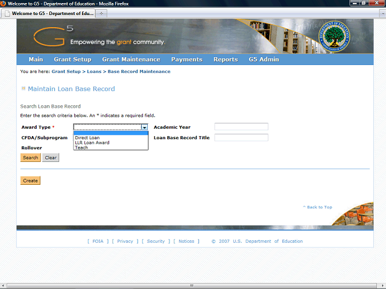The width and height of the screenshot is (386, 289).
Task: Click the Award Type label
Action: point(36,127)
